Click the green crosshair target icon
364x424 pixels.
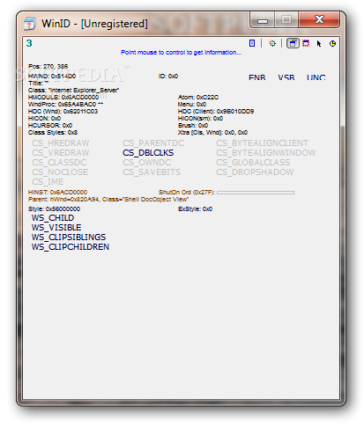click(x=272, y=43)
